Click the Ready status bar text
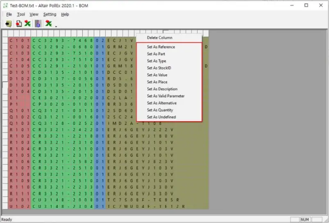Image resolution: width=329 pixels, height=223 pixels. (x=7, y=219)
